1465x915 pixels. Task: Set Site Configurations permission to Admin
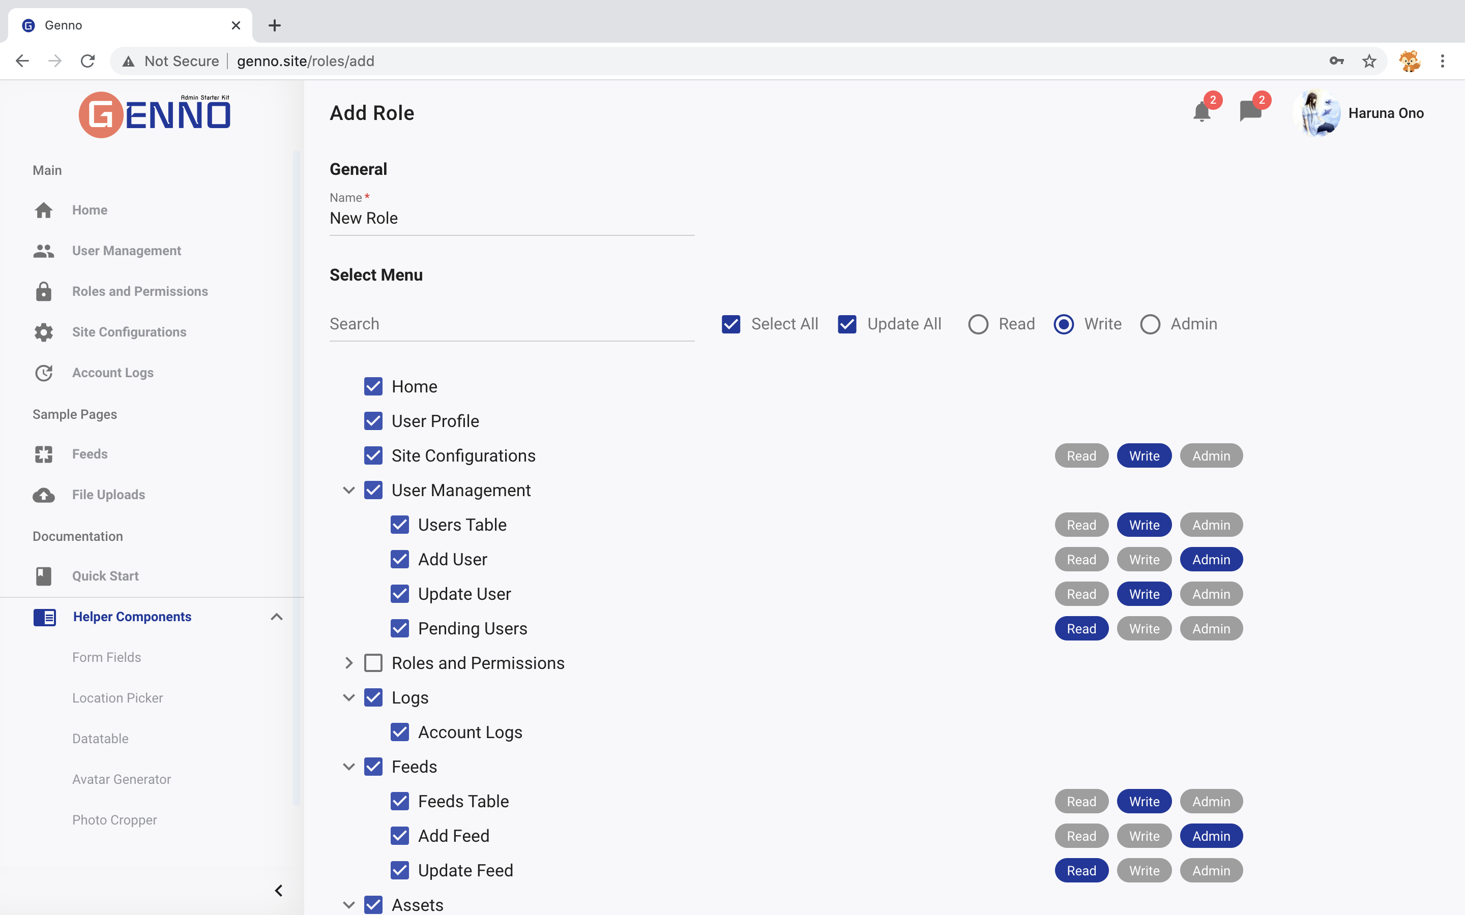[1211, 455]
